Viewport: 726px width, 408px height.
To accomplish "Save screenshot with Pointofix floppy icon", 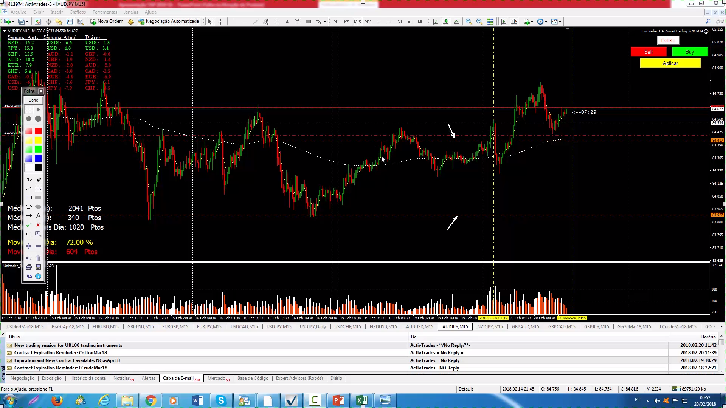I will 38,267.
